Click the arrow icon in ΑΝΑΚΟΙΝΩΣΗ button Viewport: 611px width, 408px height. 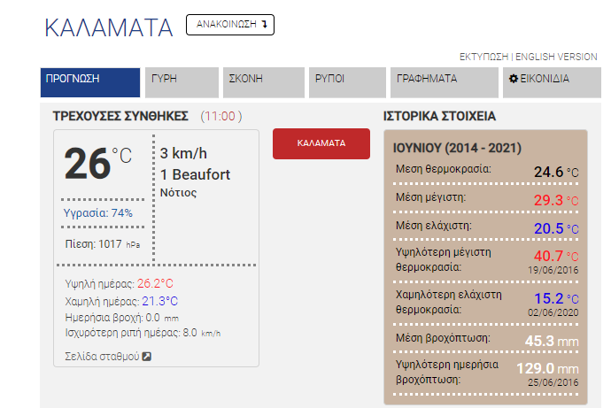[265, 25]
